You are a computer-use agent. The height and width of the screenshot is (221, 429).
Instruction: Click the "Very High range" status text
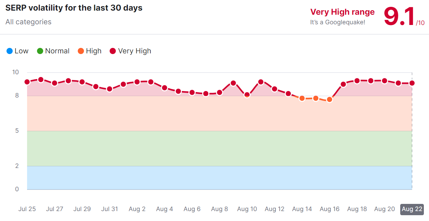click(342, 12)
